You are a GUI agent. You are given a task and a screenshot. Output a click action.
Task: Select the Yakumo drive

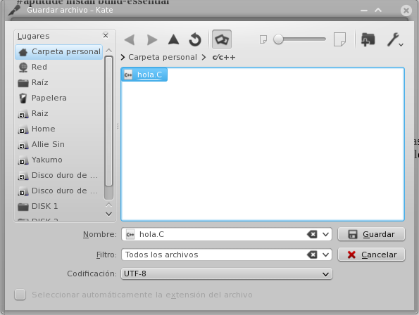59,160
